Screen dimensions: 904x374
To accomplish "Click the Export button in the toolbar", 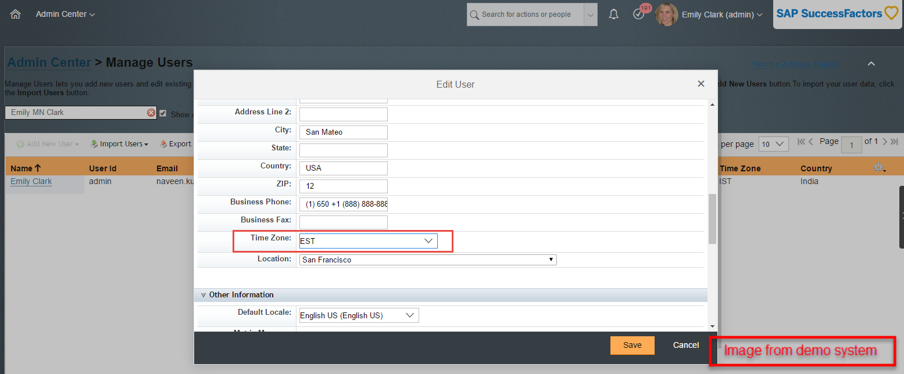I will coord(176,144).
